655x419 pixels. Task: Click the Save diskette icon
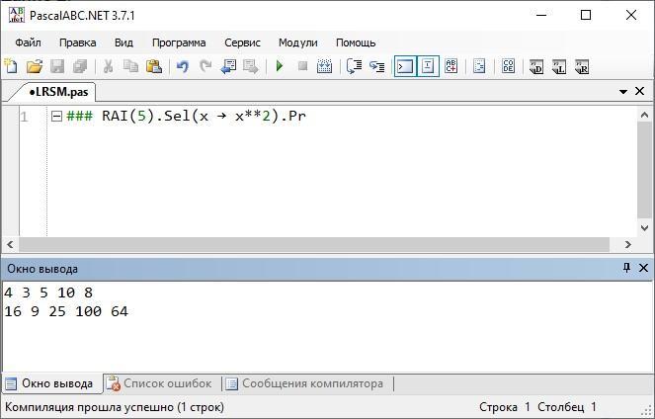57,66
